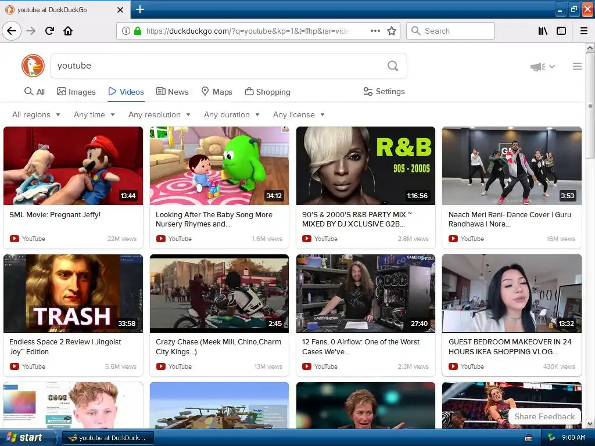Click title 'Crazy Chase (Meek Mill, Chino'

click(218, 347)
